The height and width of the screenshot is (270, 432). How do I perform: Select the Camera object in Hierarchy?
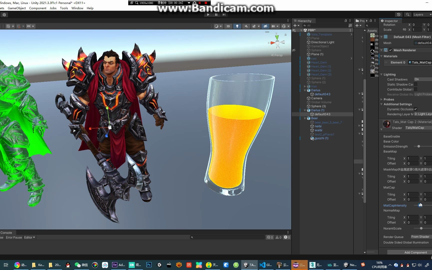(316, 98)
